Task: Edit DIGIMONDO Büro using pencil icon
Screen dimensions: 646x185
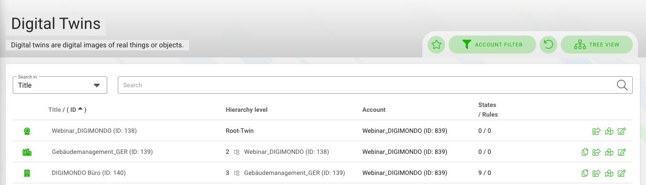Action: [x=621, y=173]
